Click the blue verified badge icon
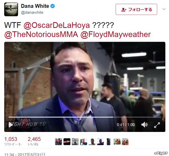Viewport: 169px width, 156px height. pyautogui.click(x=53, y=6)
